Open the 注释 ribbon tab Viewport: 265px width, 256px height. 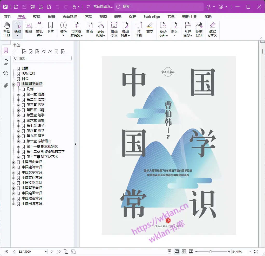88,16
